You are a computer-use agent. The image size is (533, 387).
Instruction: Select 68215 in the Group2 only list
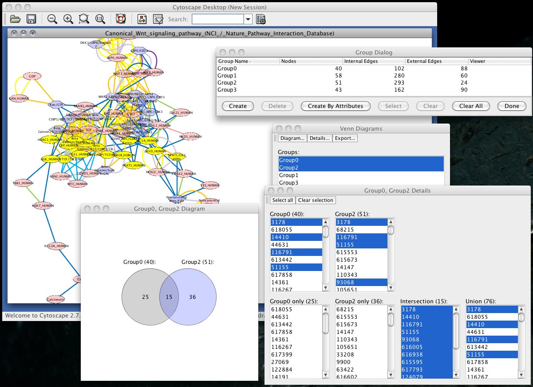[x=361, y=310]
